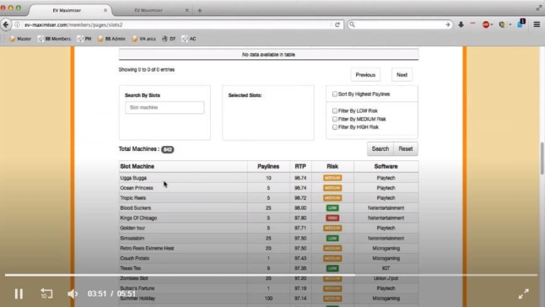Enter fullscreen video mode
Image resolution: width=545 pixels, height=307 pixels.
(x=524, y=294)
